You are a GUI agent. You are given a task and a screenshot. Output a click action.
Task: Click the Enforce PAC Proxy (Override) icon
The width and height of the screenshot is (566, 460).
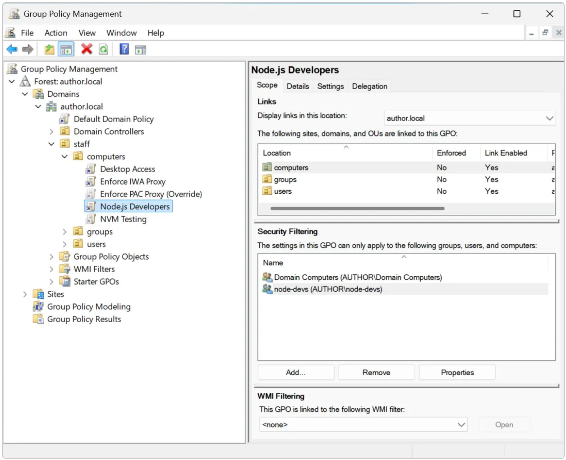click(x=91, y=194)
